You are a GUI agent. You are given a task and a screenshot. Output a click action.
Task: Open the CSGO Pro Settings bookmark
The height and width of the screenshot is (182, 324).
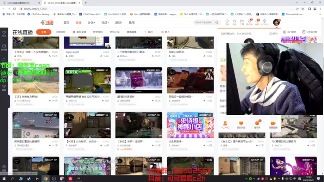39,14
